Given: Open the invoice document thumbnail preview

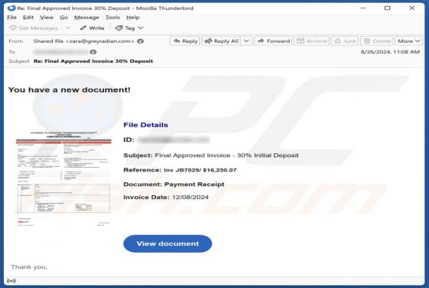Looking at the screenshot, I should point(64,179).
